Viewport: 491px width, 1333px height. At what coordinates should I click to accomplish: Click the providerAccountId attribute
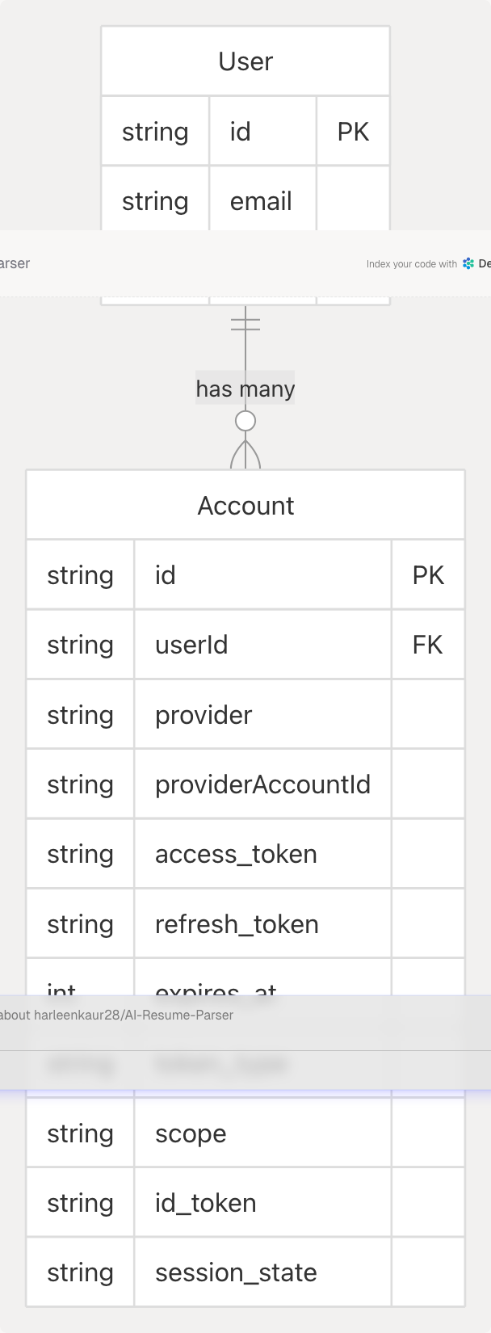262,784
